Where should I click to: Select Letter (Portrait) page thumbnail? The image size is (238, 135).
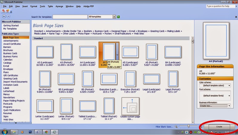(66, 106)
